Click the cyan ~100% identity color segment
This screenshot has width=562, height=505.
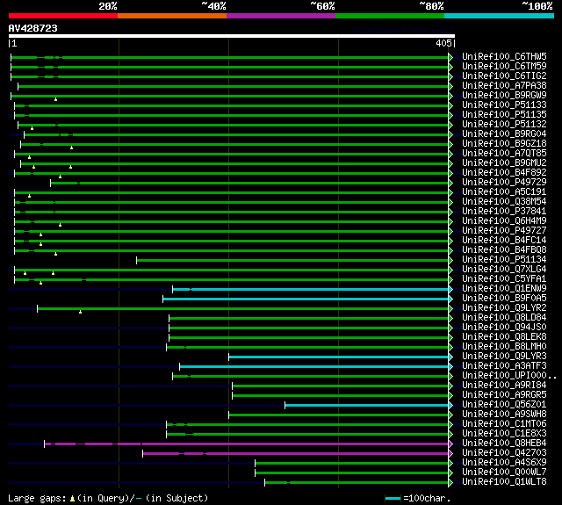[x=500, y=16]
